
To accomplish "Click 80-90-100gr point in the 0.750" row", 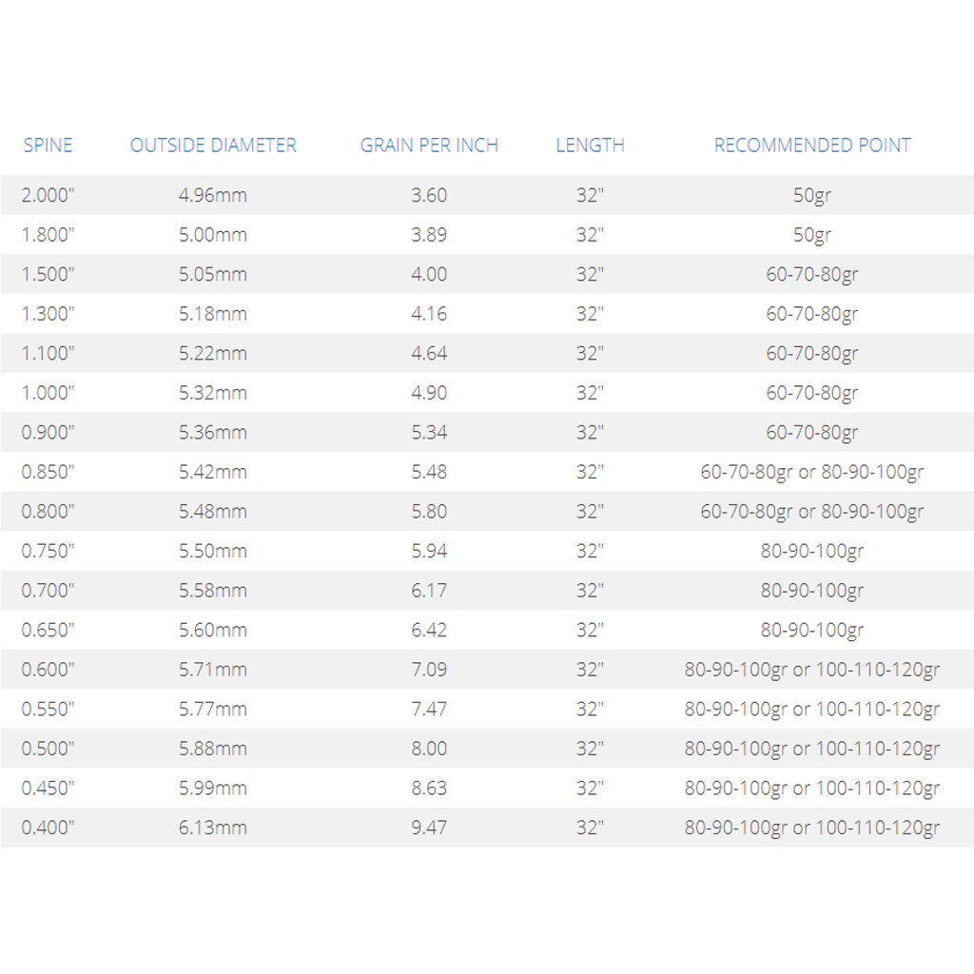I will pyautogui.click(x=812, y=553).
